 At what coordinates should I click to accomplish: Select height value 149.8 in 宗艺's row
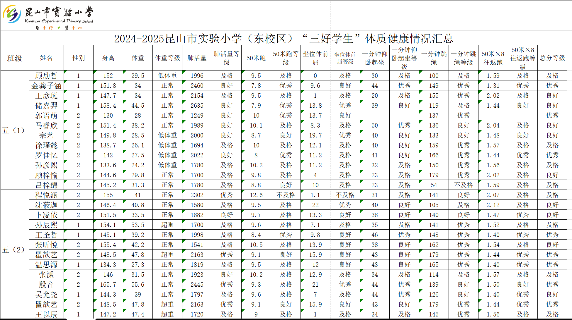pyautogui.click(x=108, y=135)
